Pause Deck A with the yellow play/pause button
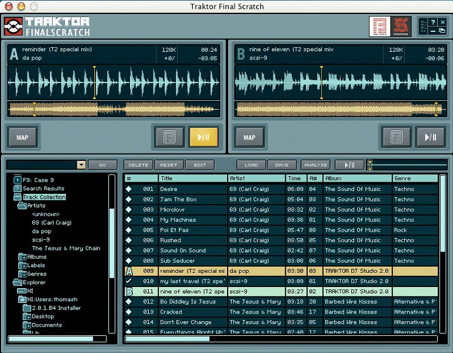 pyautogui.click(x=204, y=137)
